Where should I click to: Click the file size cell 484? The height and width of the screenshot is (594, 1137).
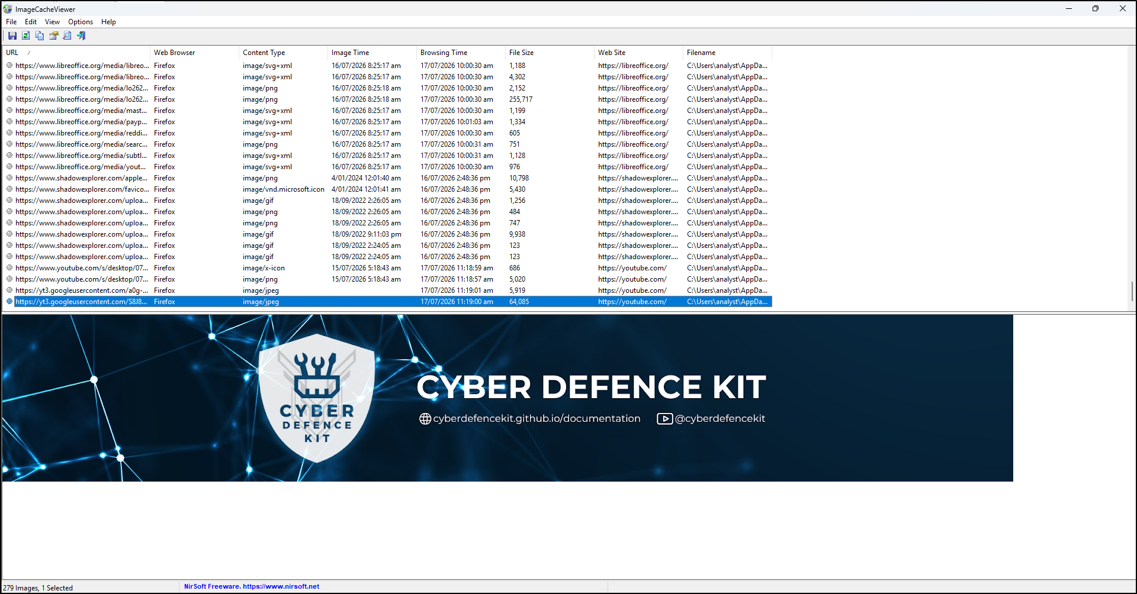coord(515,212)
